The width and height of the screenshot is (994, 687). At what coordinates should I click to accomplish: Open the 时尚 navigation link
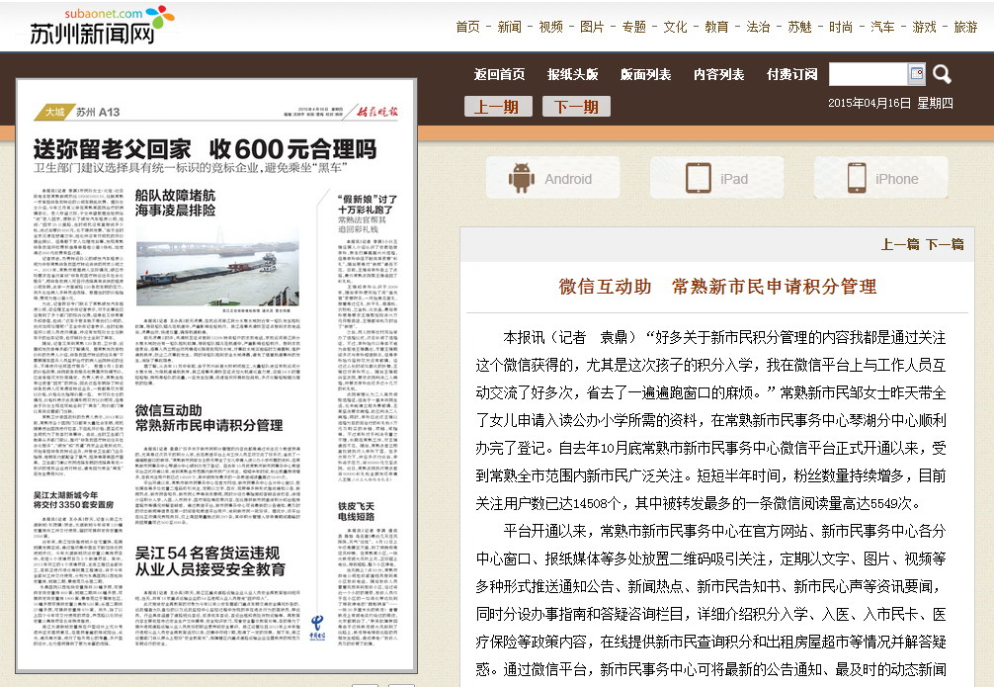[841, 27]
